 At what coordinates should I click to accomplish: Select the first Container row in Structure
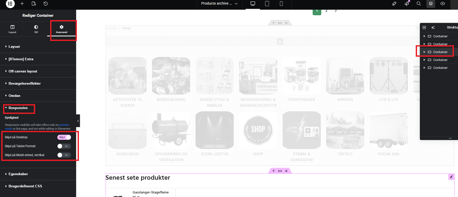coord(439,36)
